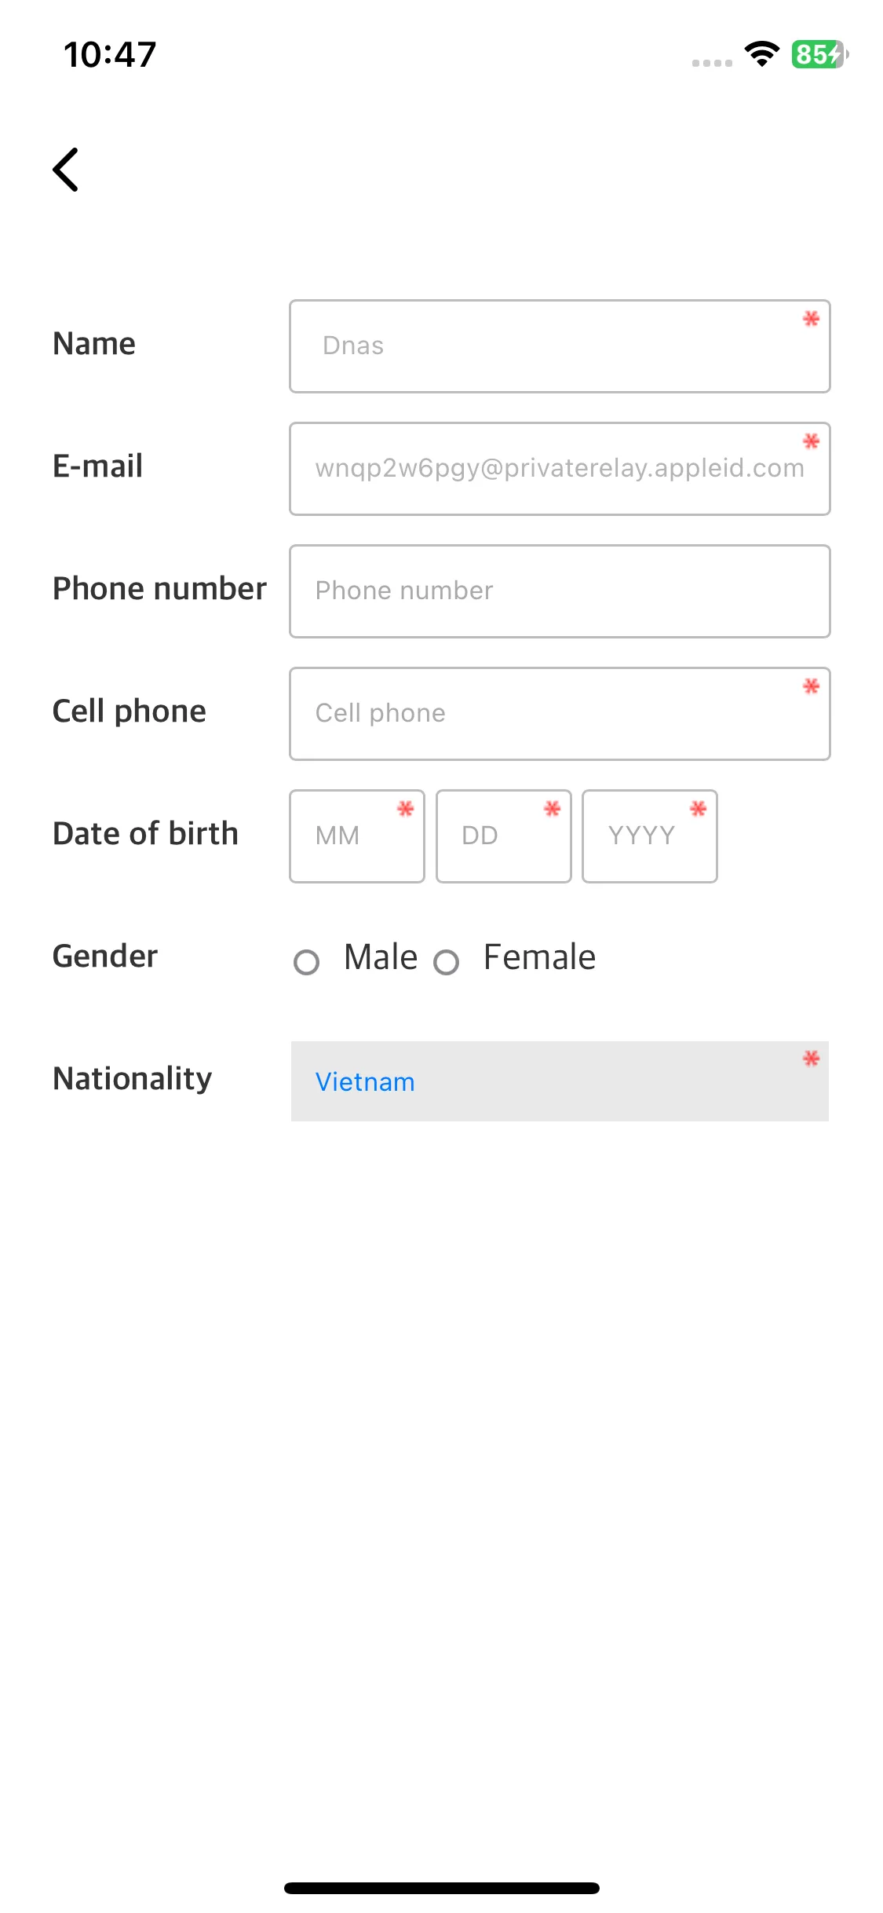Choose the Female gender label
The width and height of the screenshot is (883, 1913).
tap(539, 957)
